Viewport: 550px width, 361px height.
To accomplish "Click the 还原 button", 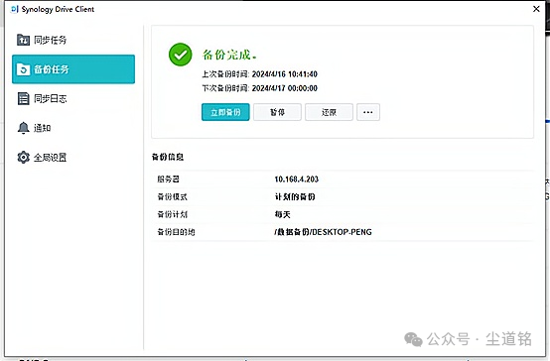I will click(329, 112).
